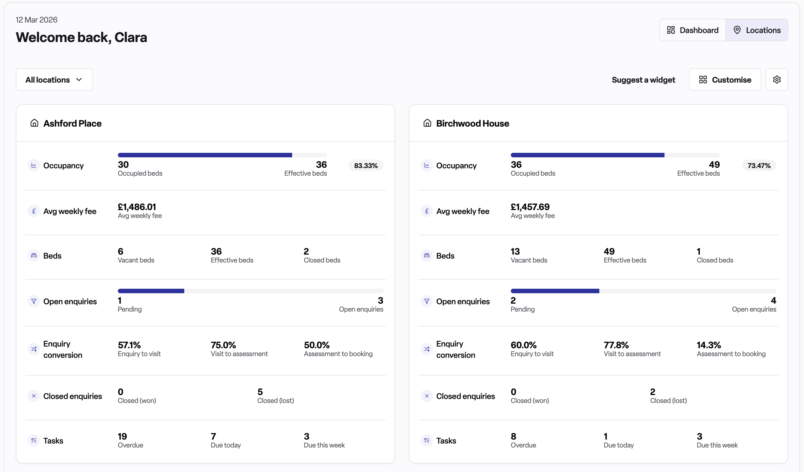This screenshot has width=804, height=472.
Task: Click the £1,457.69 average weekly fee value
Action: click(x=530, y=207)
